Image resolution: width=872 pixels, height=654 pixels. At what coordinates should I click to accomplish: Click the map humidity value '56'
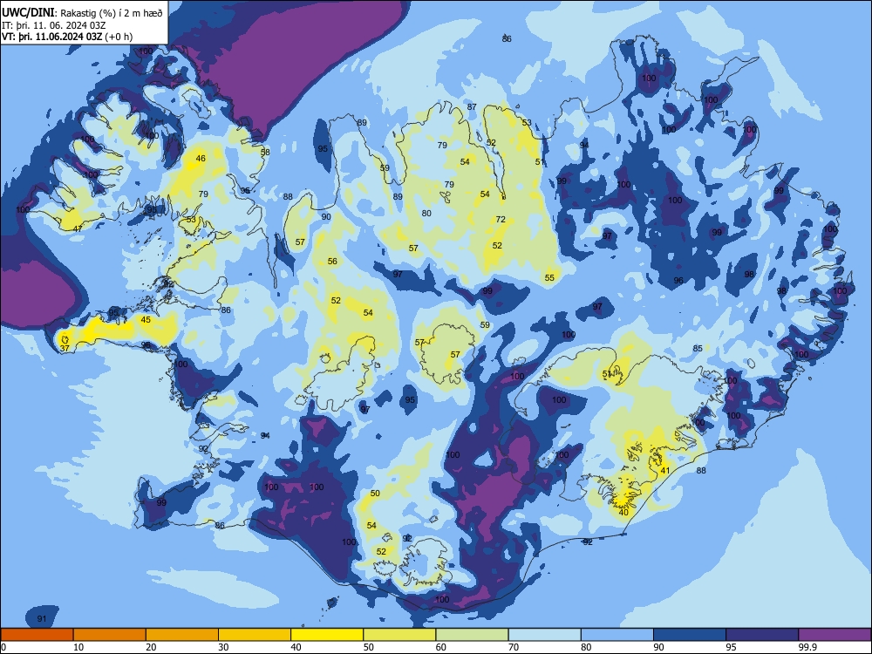tap(332, 262)
